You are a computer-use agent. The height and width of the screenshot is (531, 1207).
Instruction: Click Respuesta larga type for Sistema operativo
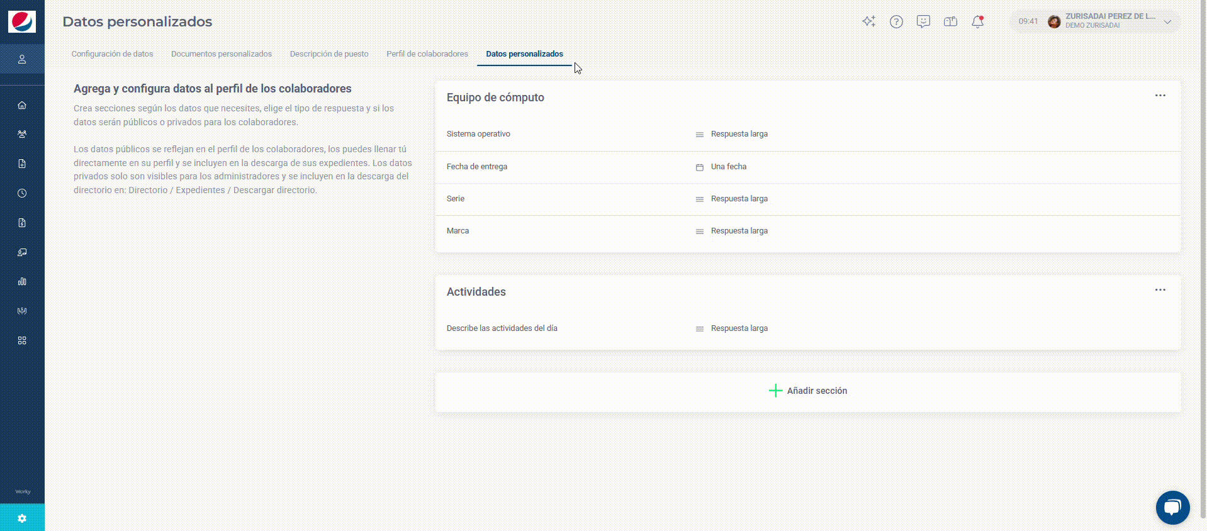[x=739, y=134]
